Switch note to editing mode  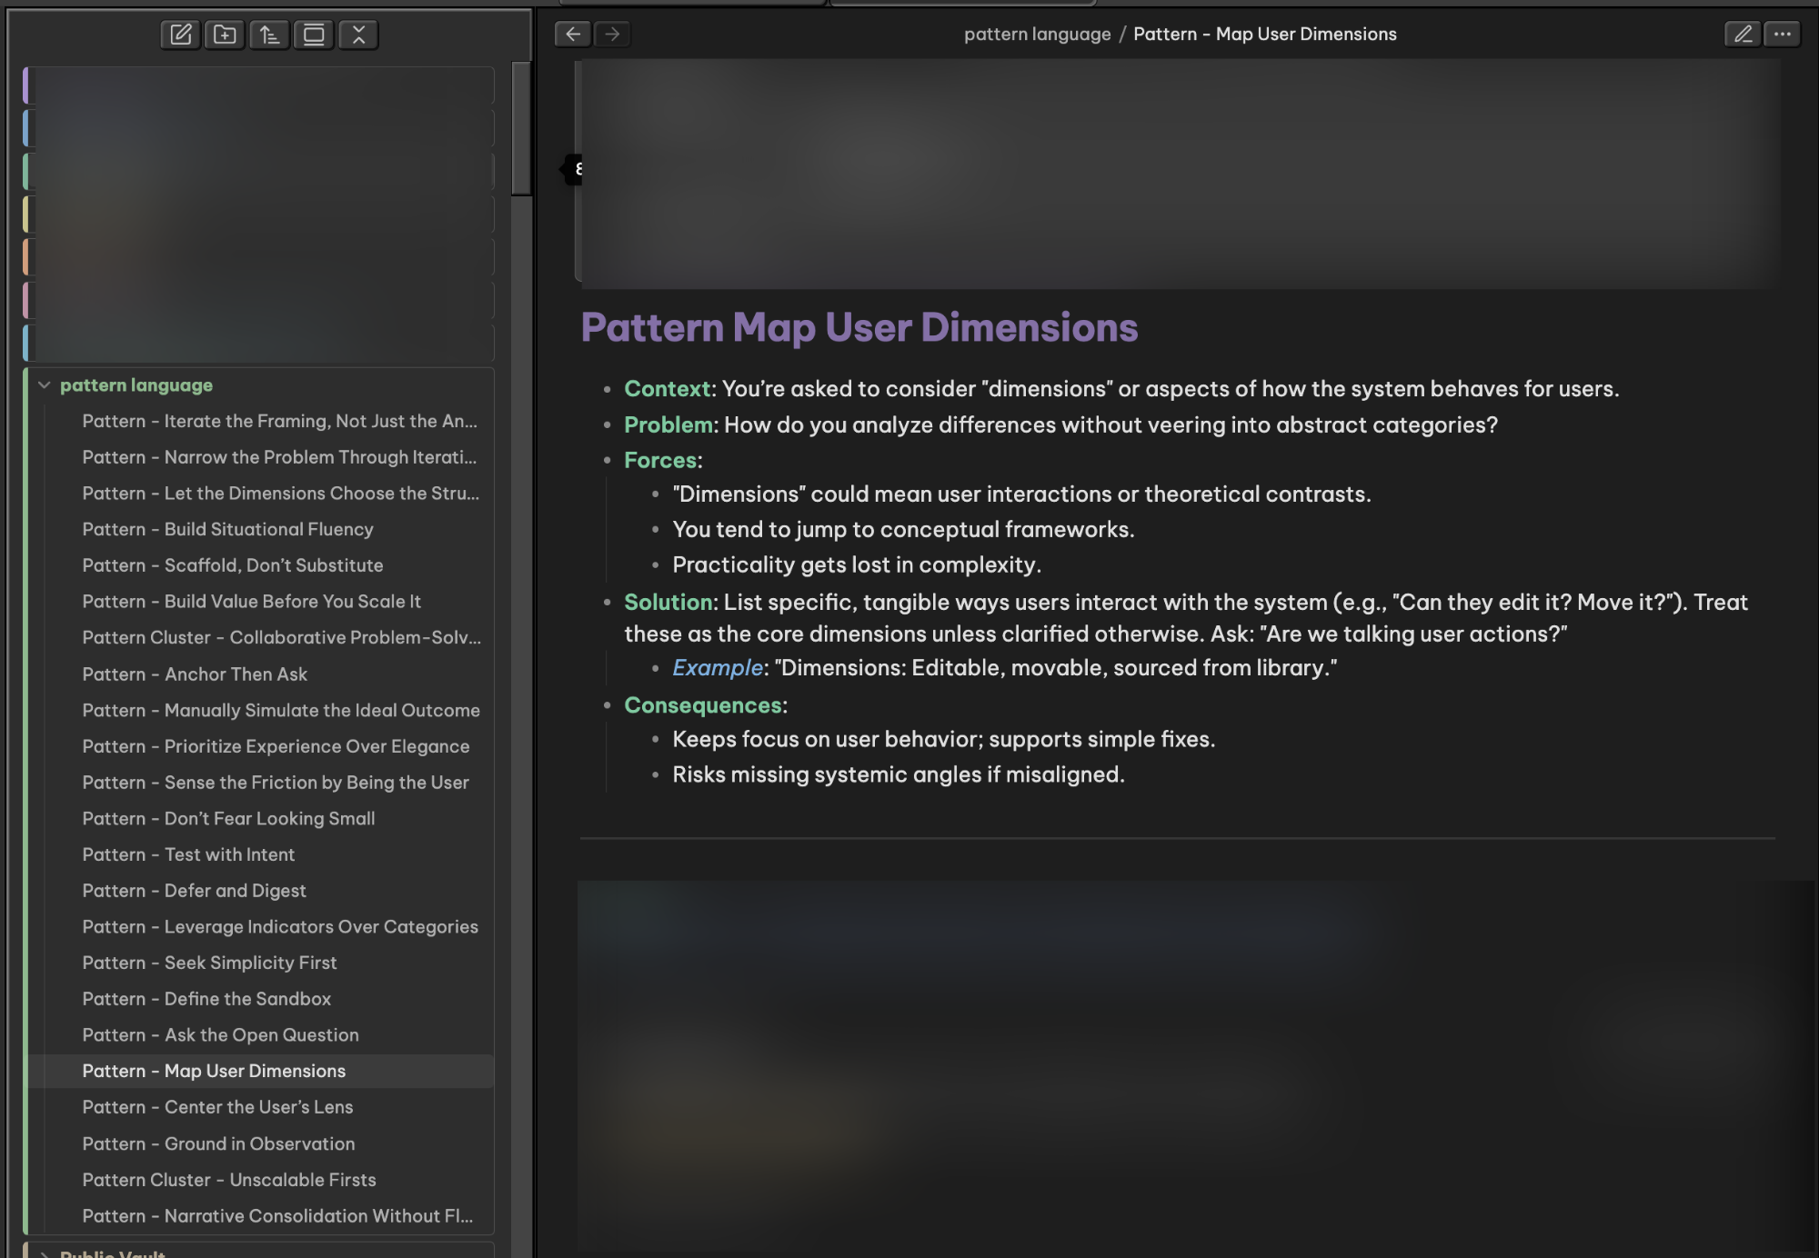(x=1743, y=34)
